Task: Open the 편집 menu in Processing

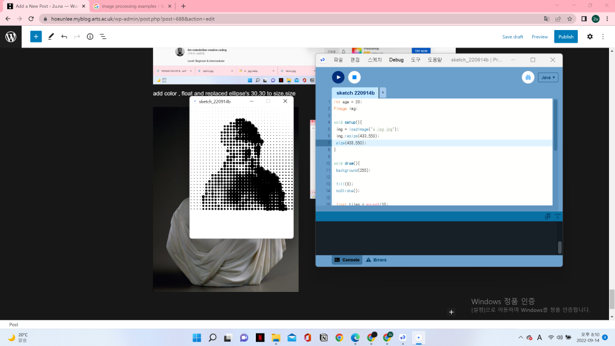Action: click(355, 59)
